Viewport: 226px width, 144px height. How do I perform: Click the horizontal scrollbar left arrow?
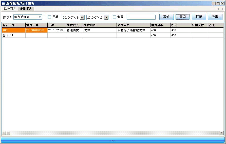point(4,133)
